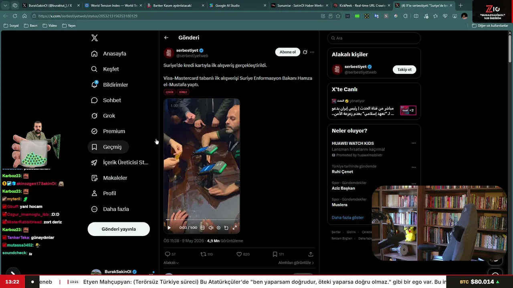
Task: Open the Alıntıları görüntüle link
Action: 296,263
